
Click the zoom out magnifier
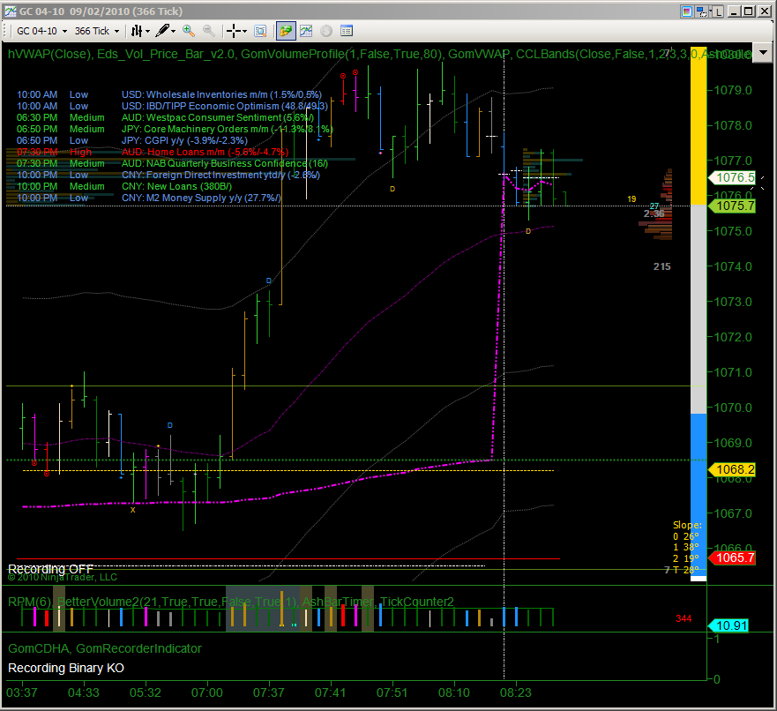coord(209,31)
